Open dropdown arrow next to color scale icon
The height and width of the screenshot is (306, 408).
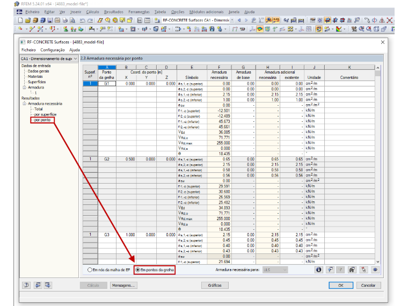(344, 29)
